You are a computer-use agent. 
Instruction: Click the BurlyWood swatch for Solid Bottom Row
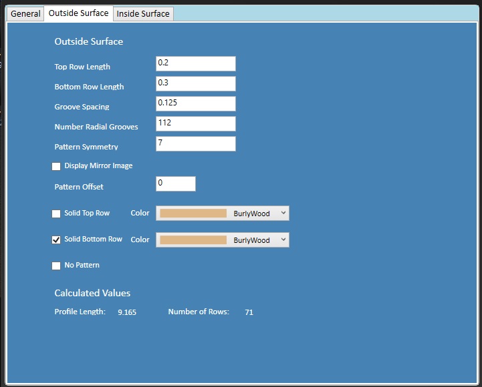[193, 240]
